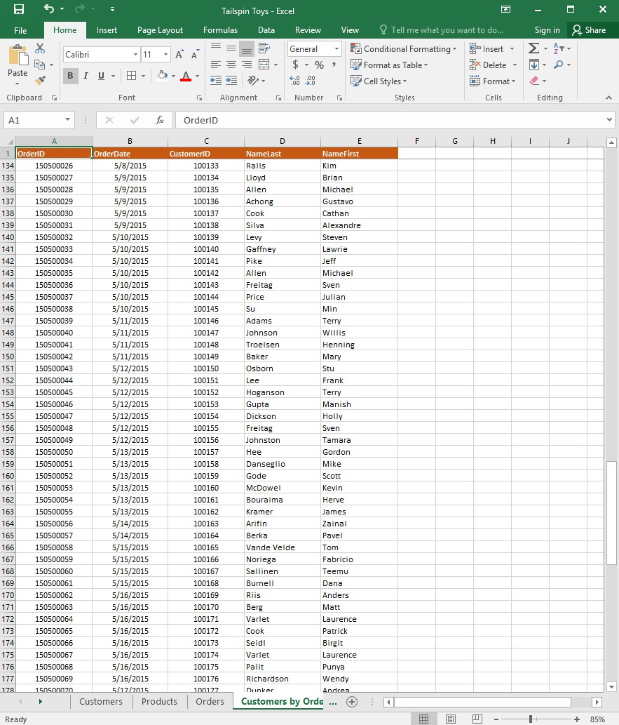Viewport: 619px width, 725px height.
Task: Add a new sheet with plus icon
Action: 352,701
